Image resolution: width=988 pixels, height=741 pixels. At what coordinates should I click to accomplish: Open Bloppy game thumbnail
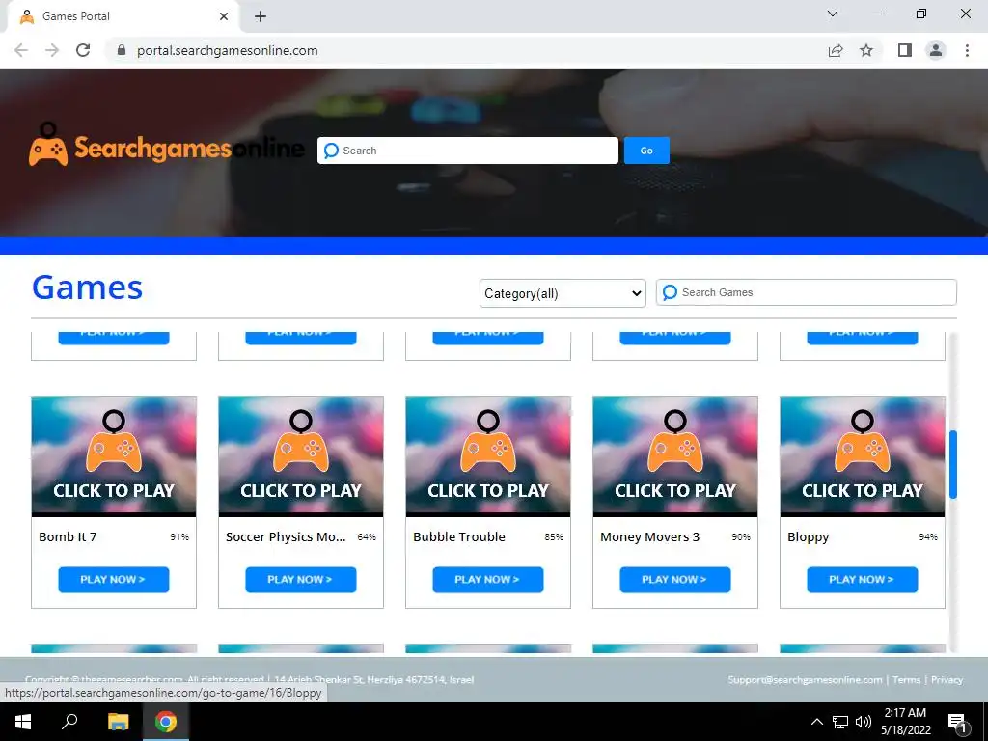click(x=863, y=456)
